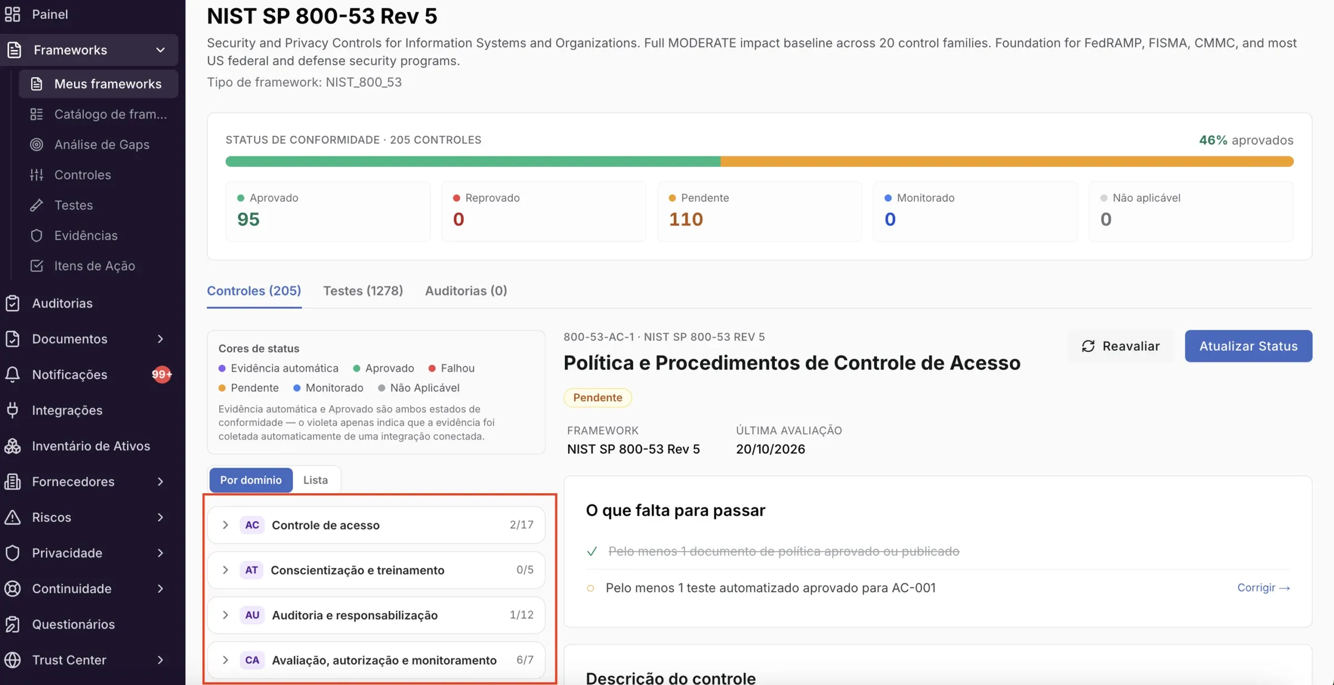
Task: Click the Itens de Ação checkbox icon
Action: click(37, 266)
